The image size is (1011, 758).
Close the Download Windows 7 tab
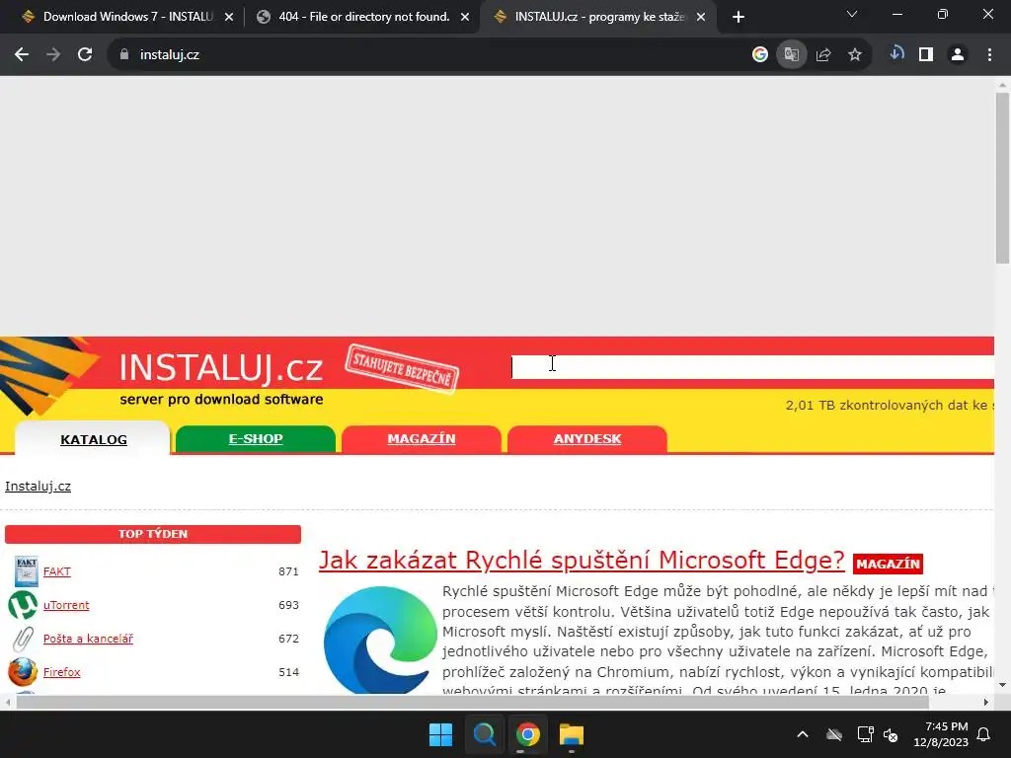[229, 18]
